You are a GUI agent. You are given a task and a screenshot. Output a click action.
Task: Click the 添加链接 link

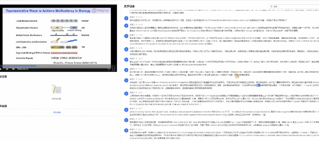click(x=57, y=112)
